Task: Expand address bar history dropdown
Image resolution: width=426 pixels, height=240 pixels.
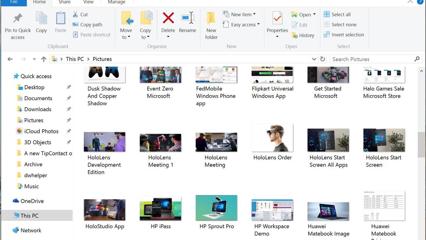Action: click(314, 59)
